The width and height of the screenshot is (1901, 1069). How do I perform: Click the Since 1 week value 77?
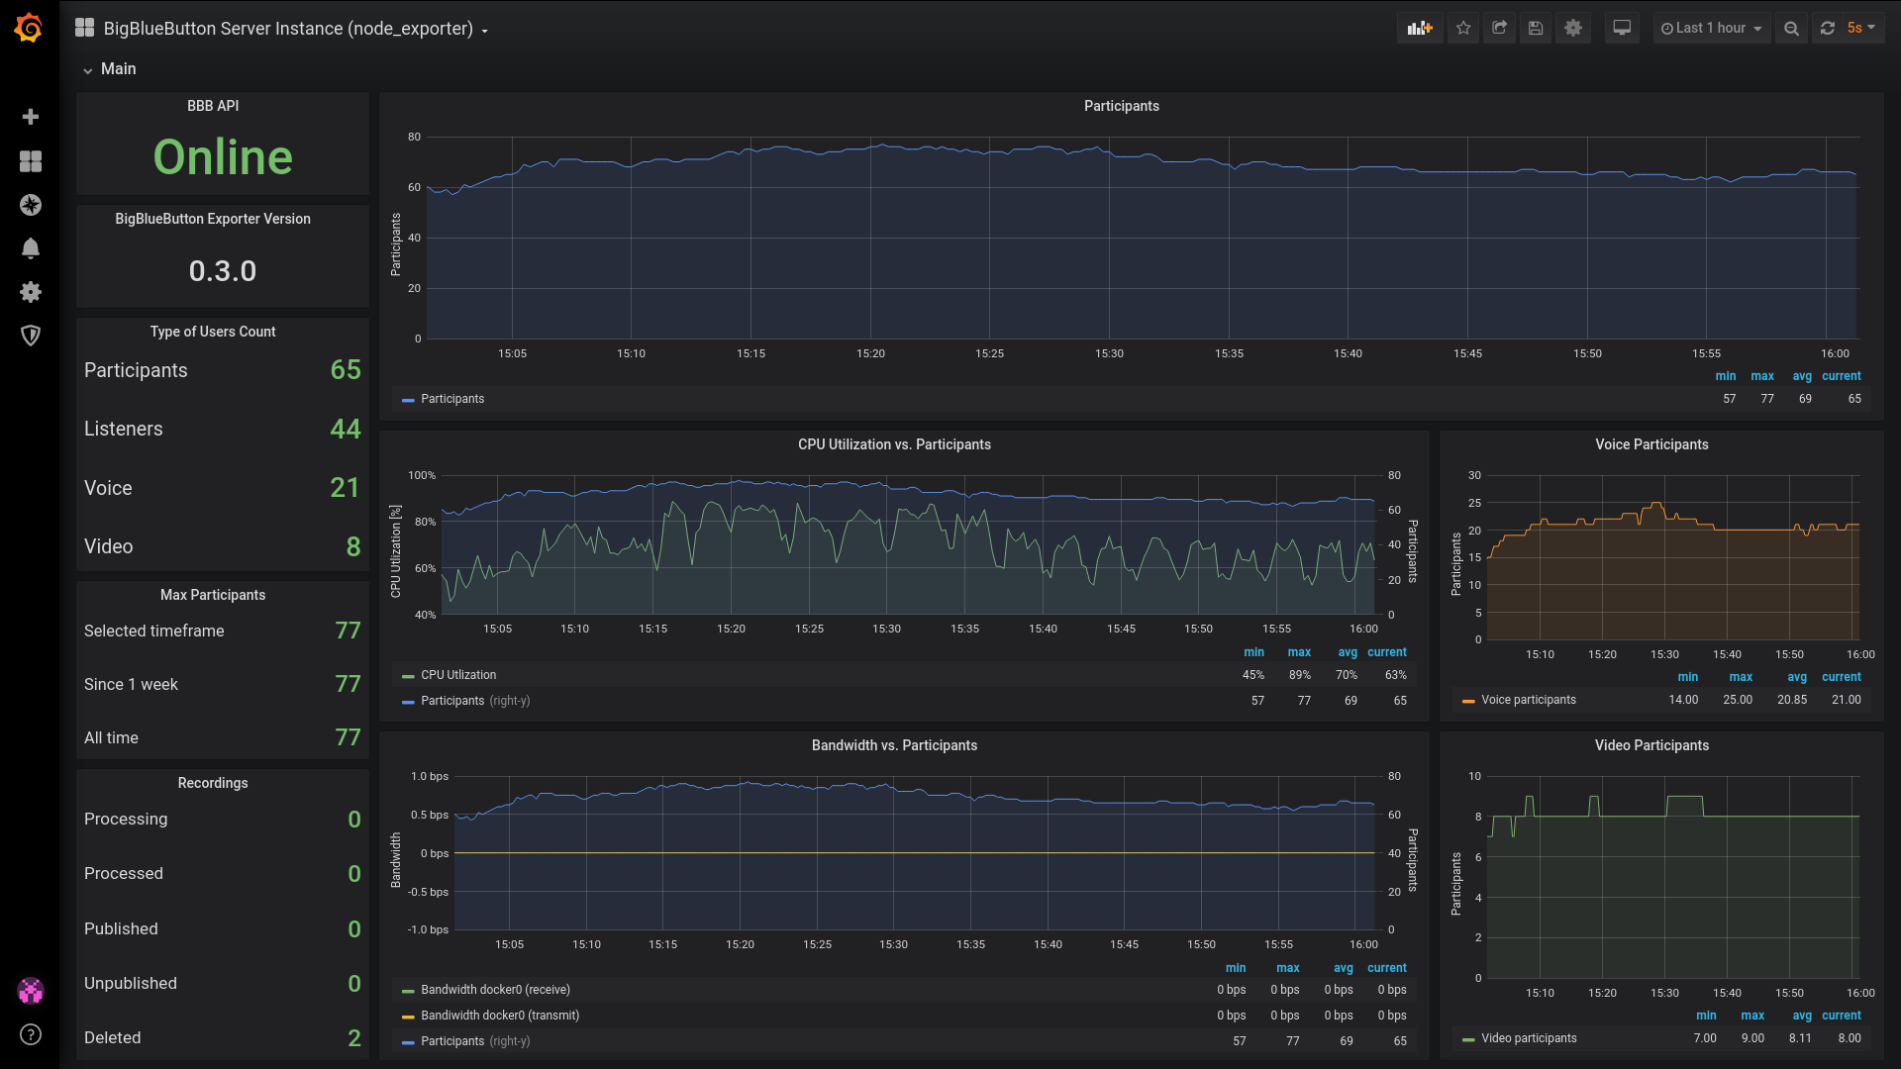[x=348, y=684]
